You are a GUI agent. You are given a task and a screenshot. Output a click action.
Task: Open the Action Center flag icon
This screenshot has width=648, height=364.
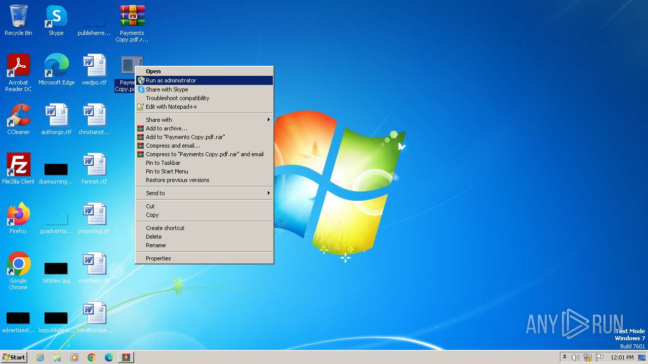[x=600, y=357]
